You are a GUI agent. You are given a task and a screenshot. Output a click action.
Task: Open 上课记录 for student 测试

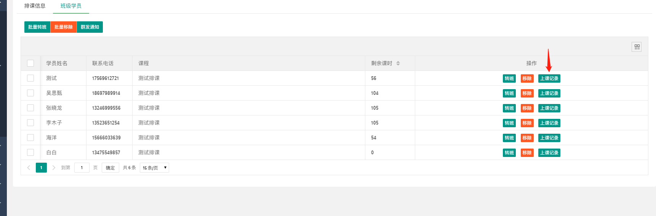coord(549,78)
